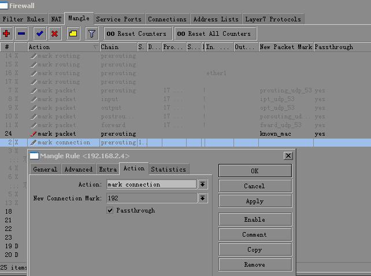Enable rule using blue checkmark icon
This screenshot has height=276, width=371.
[x=39, y=33]
